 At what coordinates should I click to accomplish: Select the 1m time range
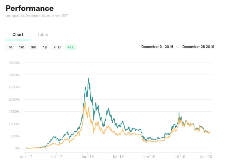coord(22,47)
